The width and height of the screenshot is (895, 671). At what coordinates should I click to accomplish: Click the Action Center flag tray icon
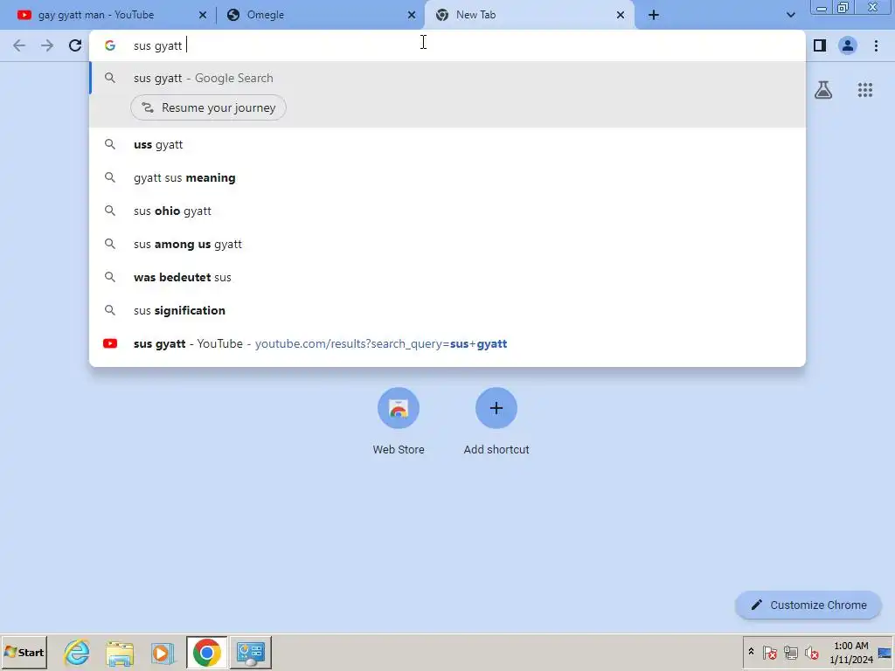point(769,652)
